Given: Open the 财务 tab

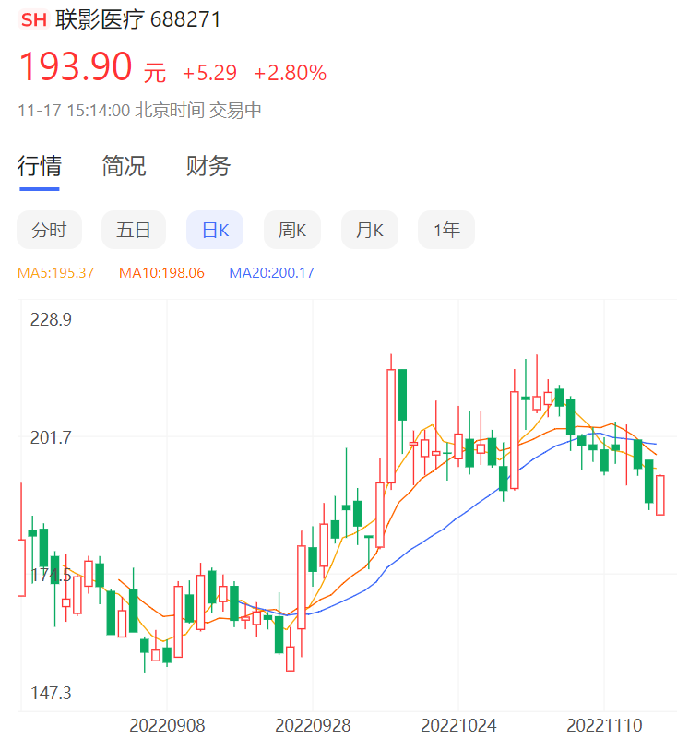Looking at the screenshot, I should [208, 166].
